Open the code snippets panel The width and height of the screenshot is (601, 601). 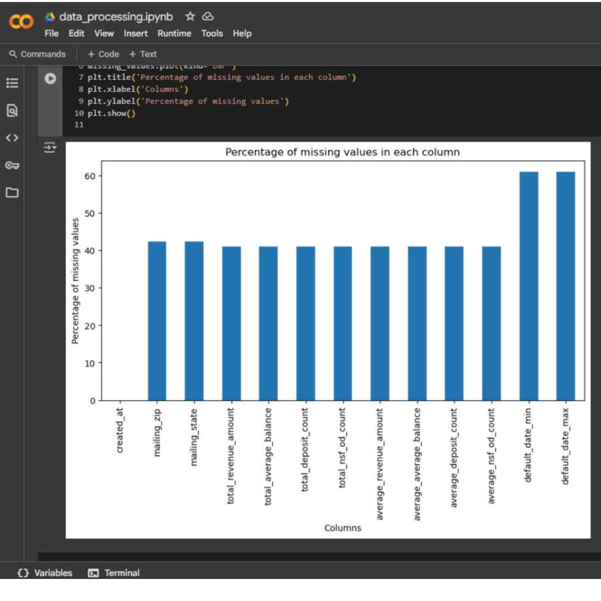tap(12, 138)
